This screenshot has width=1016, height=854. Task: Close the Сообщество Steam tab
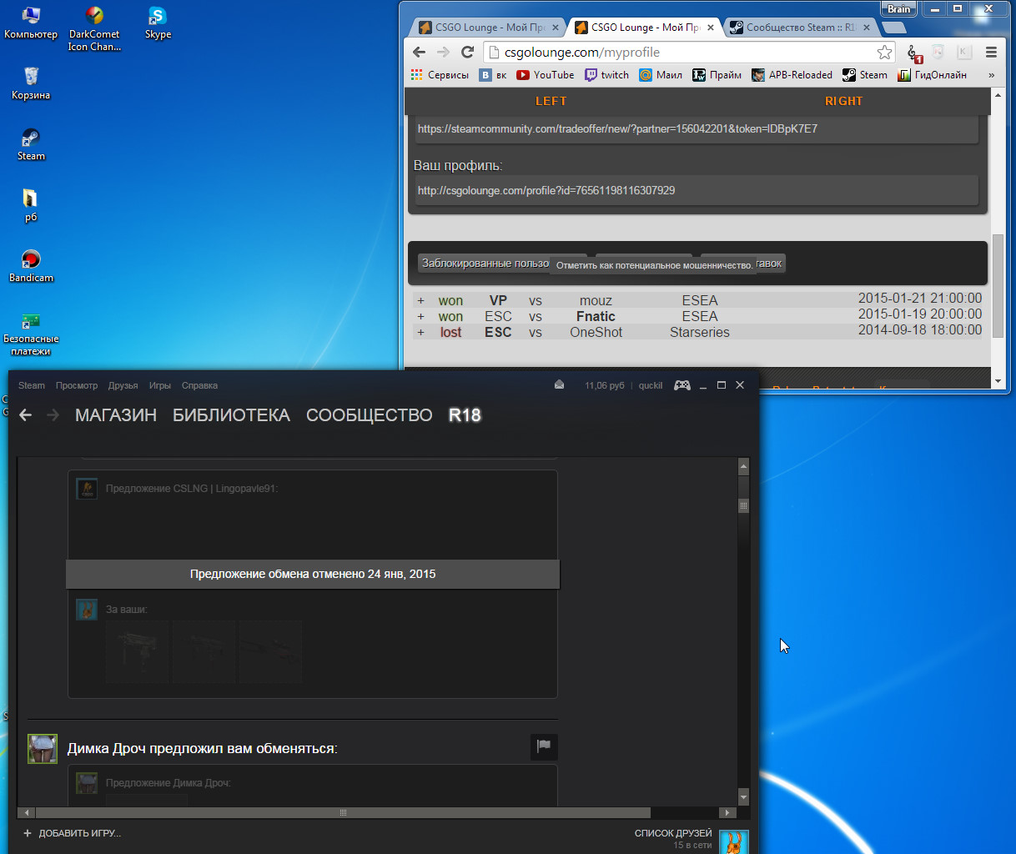coord(866,28)
